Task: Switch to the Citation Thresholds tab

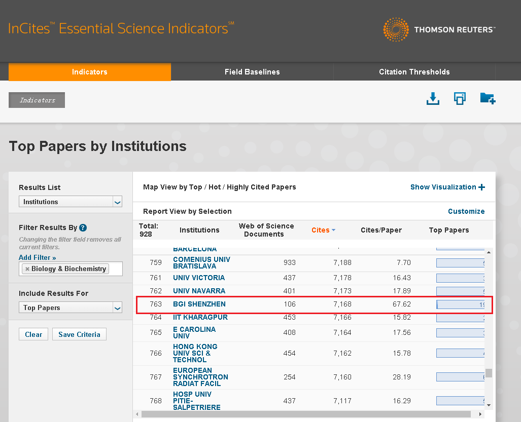Action: pyautogui.click(x=414, y=71)
